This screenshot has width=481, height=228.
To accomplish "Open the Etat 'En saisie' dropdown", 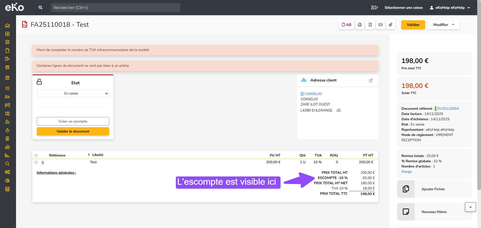I will click(73, 93).
